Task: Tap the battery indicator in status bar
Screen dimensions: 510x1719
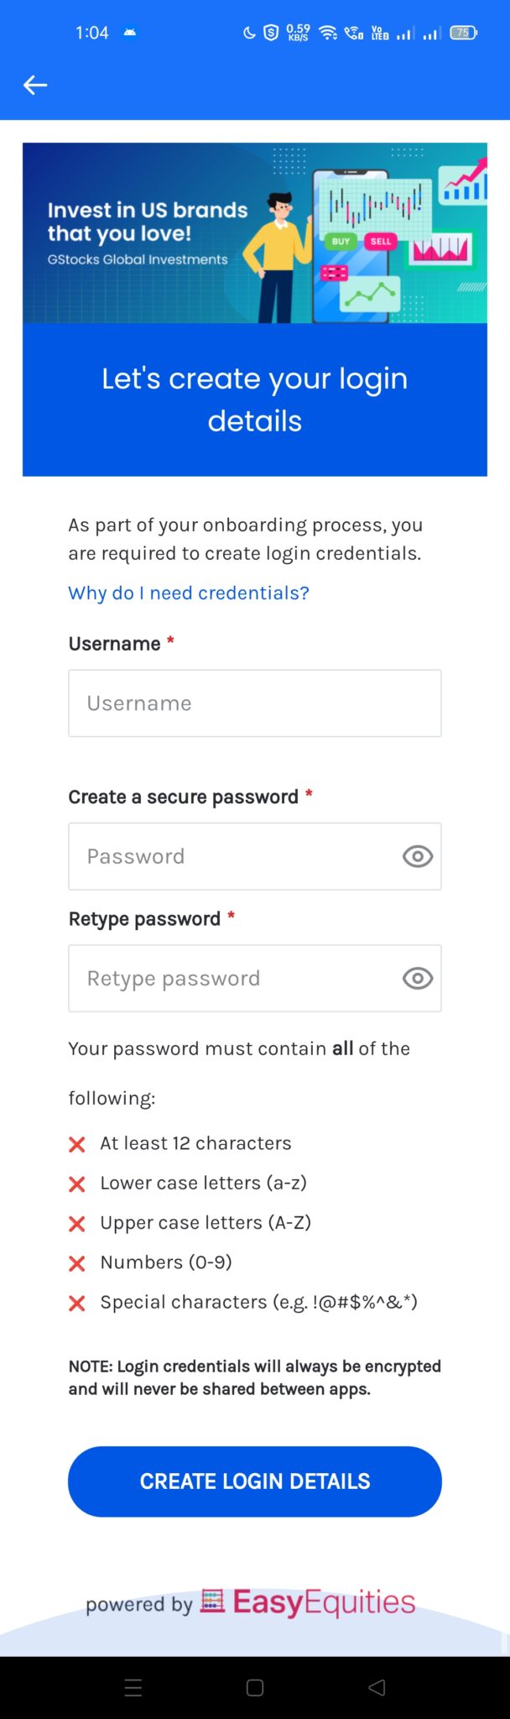Action: click(463, 33)
